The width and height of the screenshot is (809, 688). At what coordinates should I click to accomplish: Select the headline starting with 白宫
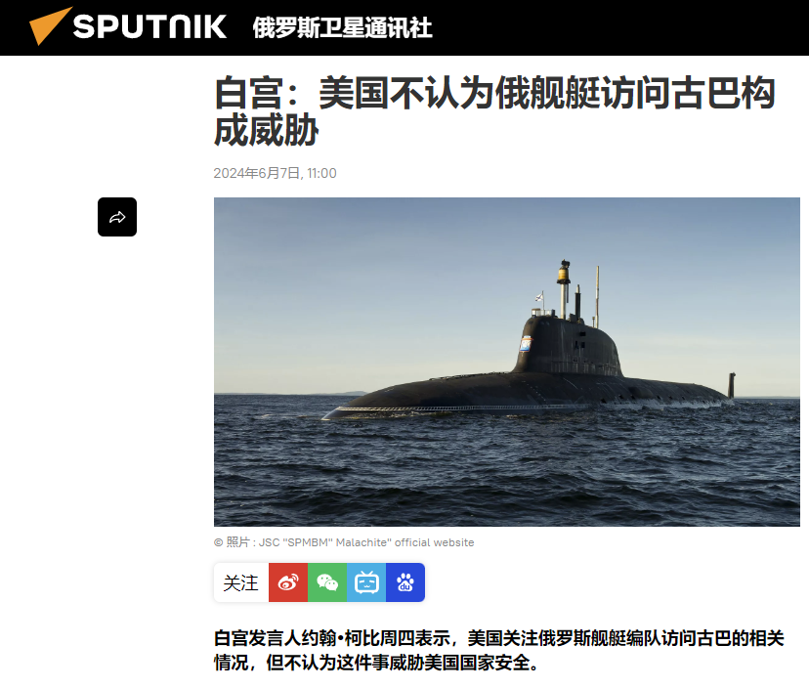pos(494,111)
